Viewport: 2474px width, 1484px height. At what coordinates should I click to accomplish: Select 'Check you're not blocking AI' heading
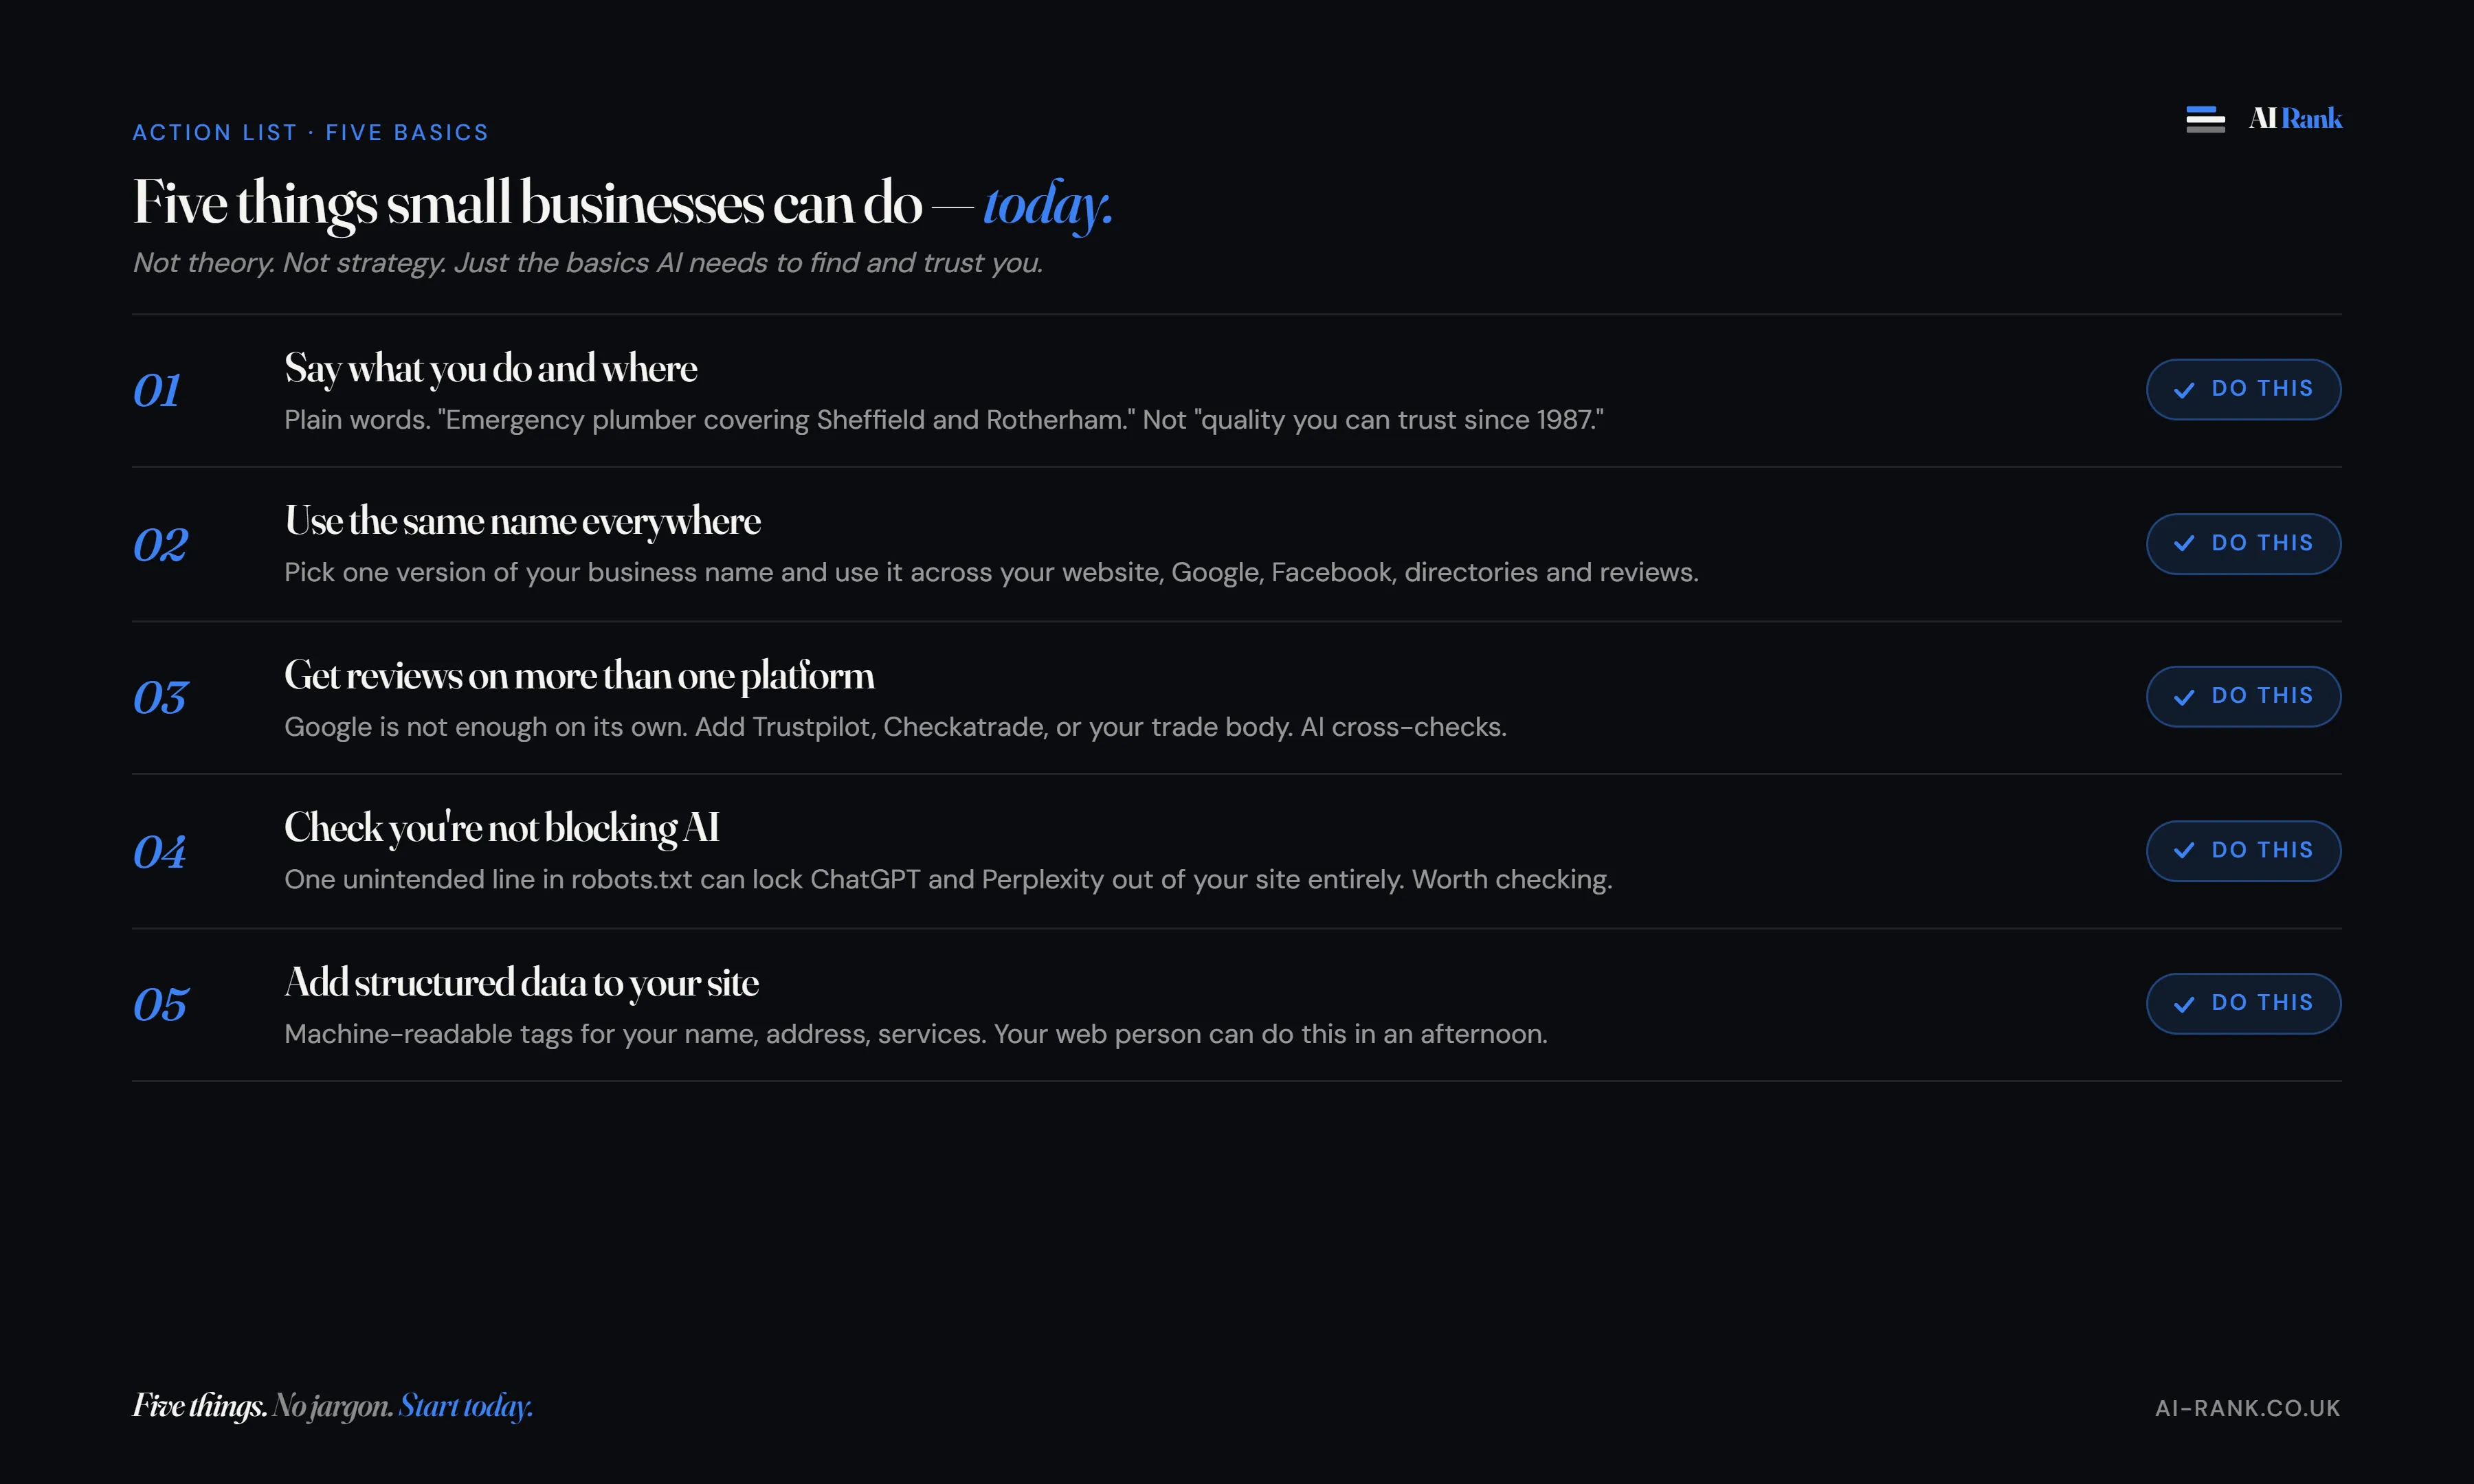[501, 828]
